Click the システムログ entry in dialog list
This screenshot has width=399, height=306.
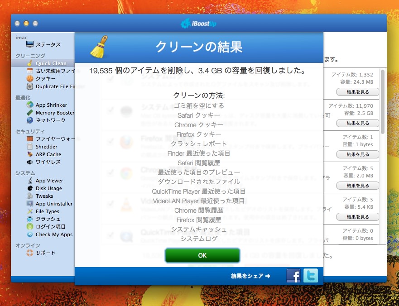[199, 239]
